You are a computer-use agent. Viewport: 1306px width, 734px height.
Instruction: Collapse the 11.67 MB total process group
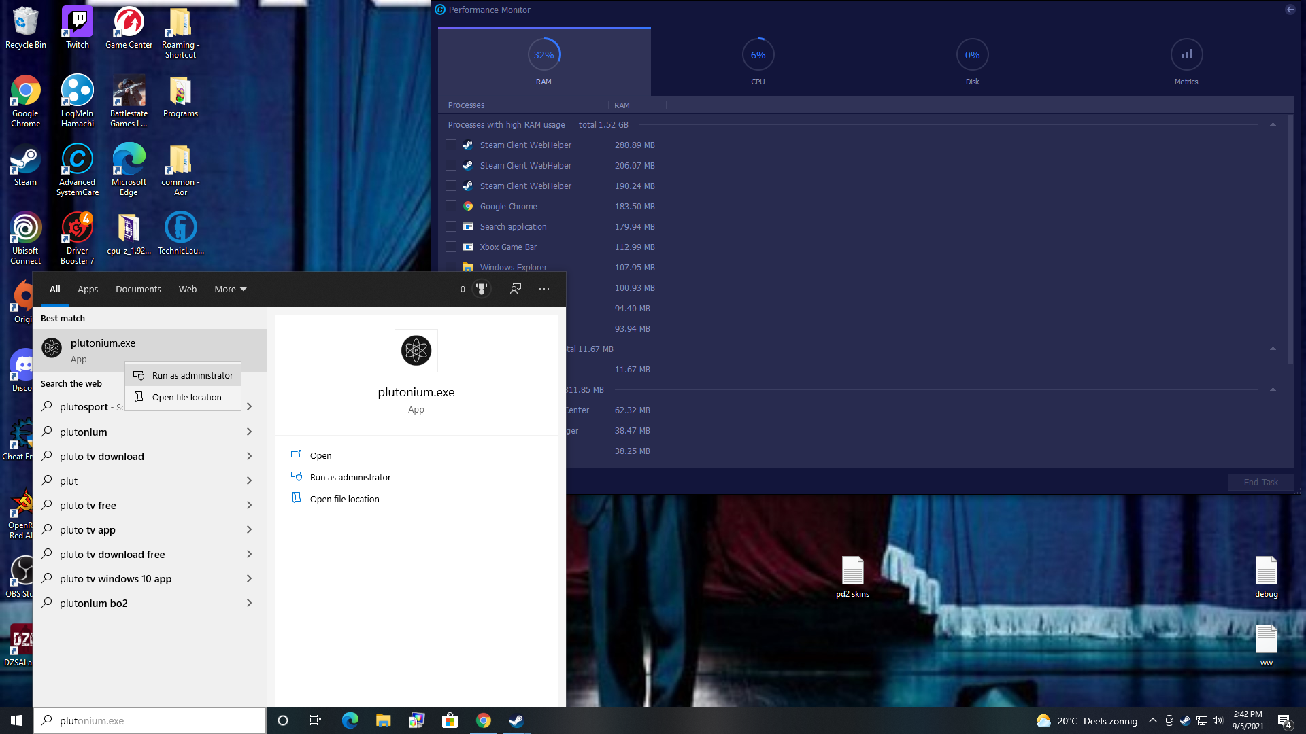1273,349
